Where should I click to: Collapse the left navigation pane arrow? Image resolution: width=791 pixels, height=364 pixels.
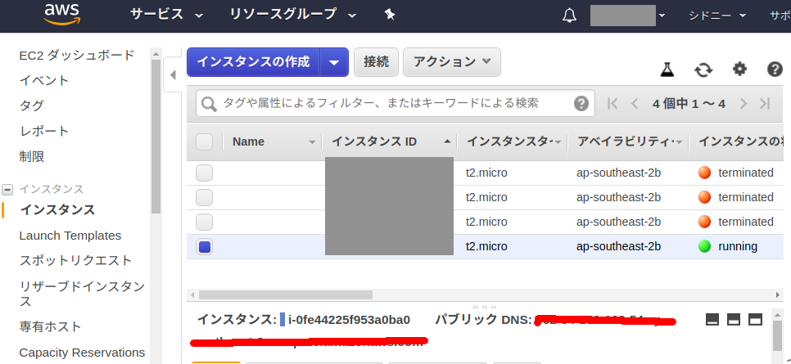coord(173,75)
